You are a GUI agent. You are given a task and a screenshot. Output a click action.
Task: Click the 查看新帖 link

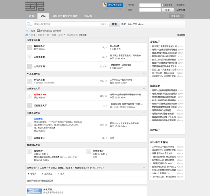coord(181,35)
